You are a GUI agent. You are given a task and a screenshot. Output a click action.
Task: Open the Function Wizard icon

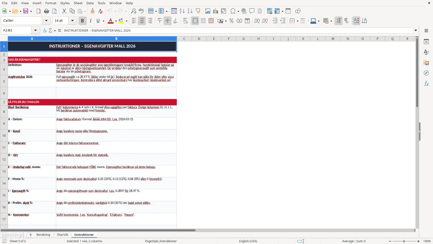pyautogui.click(x=45, y=30)
